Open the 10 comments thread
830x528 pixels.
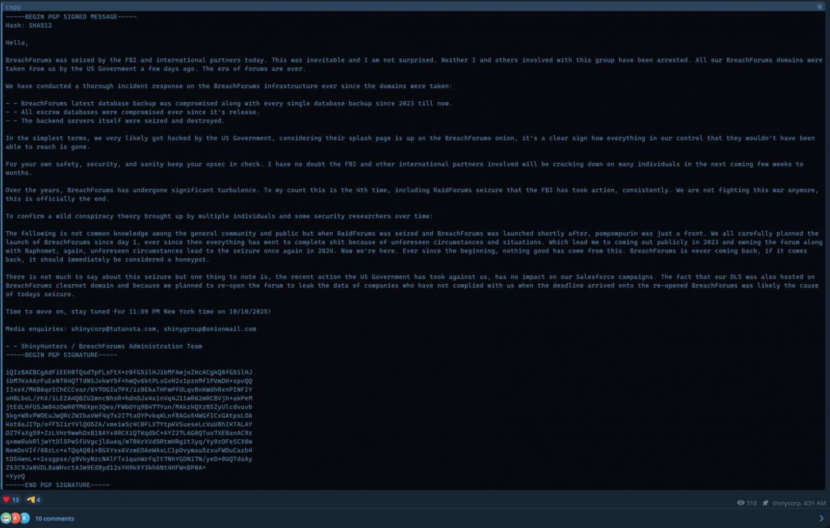(x=55, y=519)
